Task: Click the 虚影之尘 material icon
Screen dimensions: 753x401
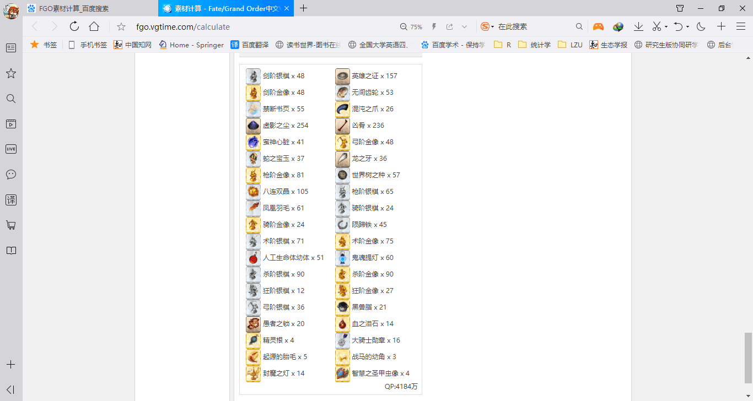Action: [253, 126]
